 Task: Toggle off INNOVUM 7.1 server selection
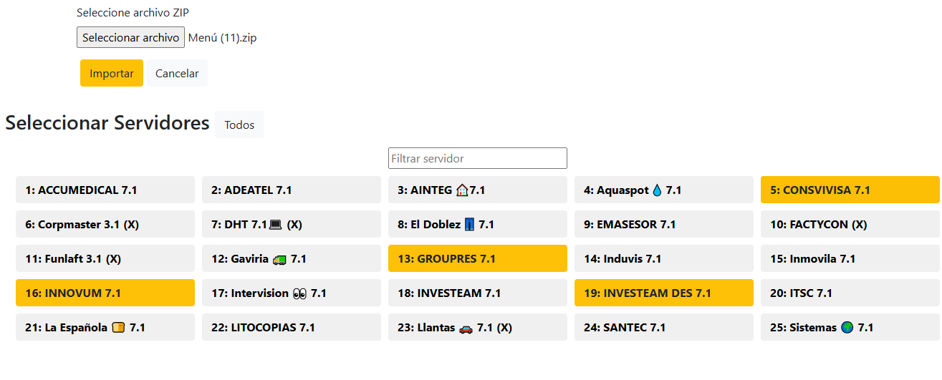pyautogui.click(x=105, y=293)
